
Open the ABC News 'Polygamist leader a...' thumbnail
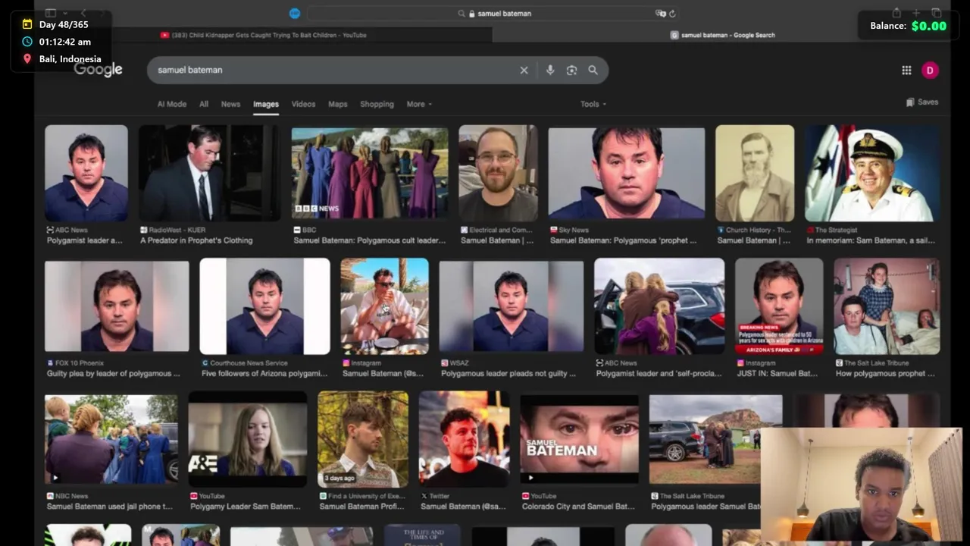click(x=86, y=173)
